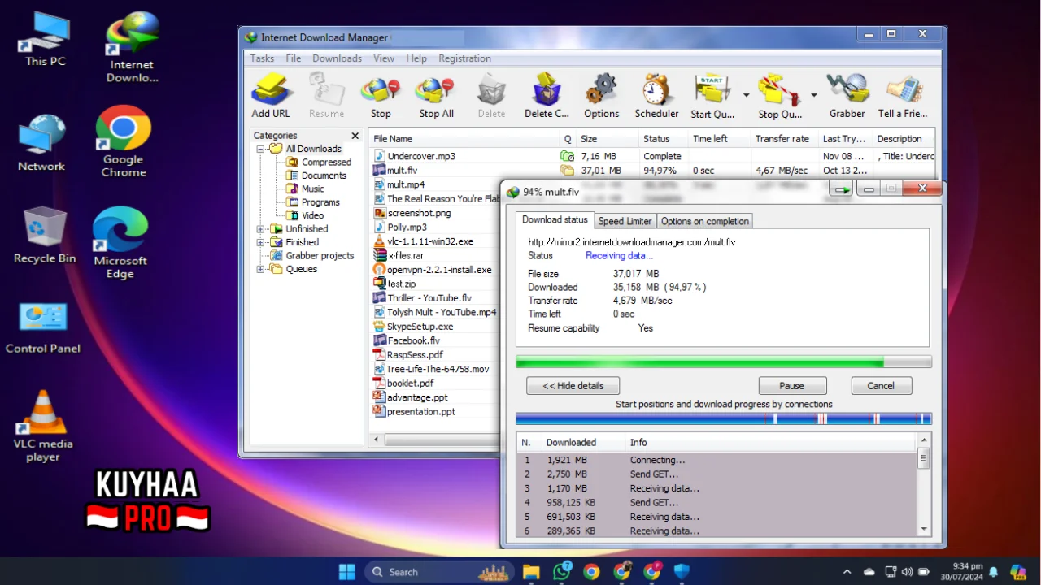Screen dimensions: 1041x585
Task: Click the taskbar Search box
Action: [x=440, y=572]
